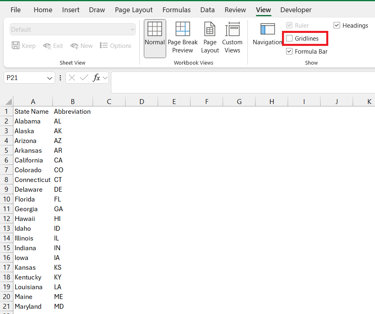Click the Exit sheet view icon
The image size is (375, 314).
point(47,45)
